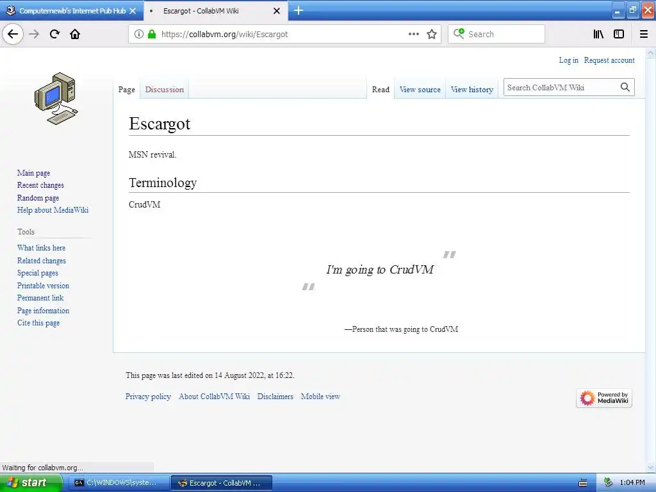Open About CollabVM Wiki link
Screen dimensions: 656x492
click(214, 396)
